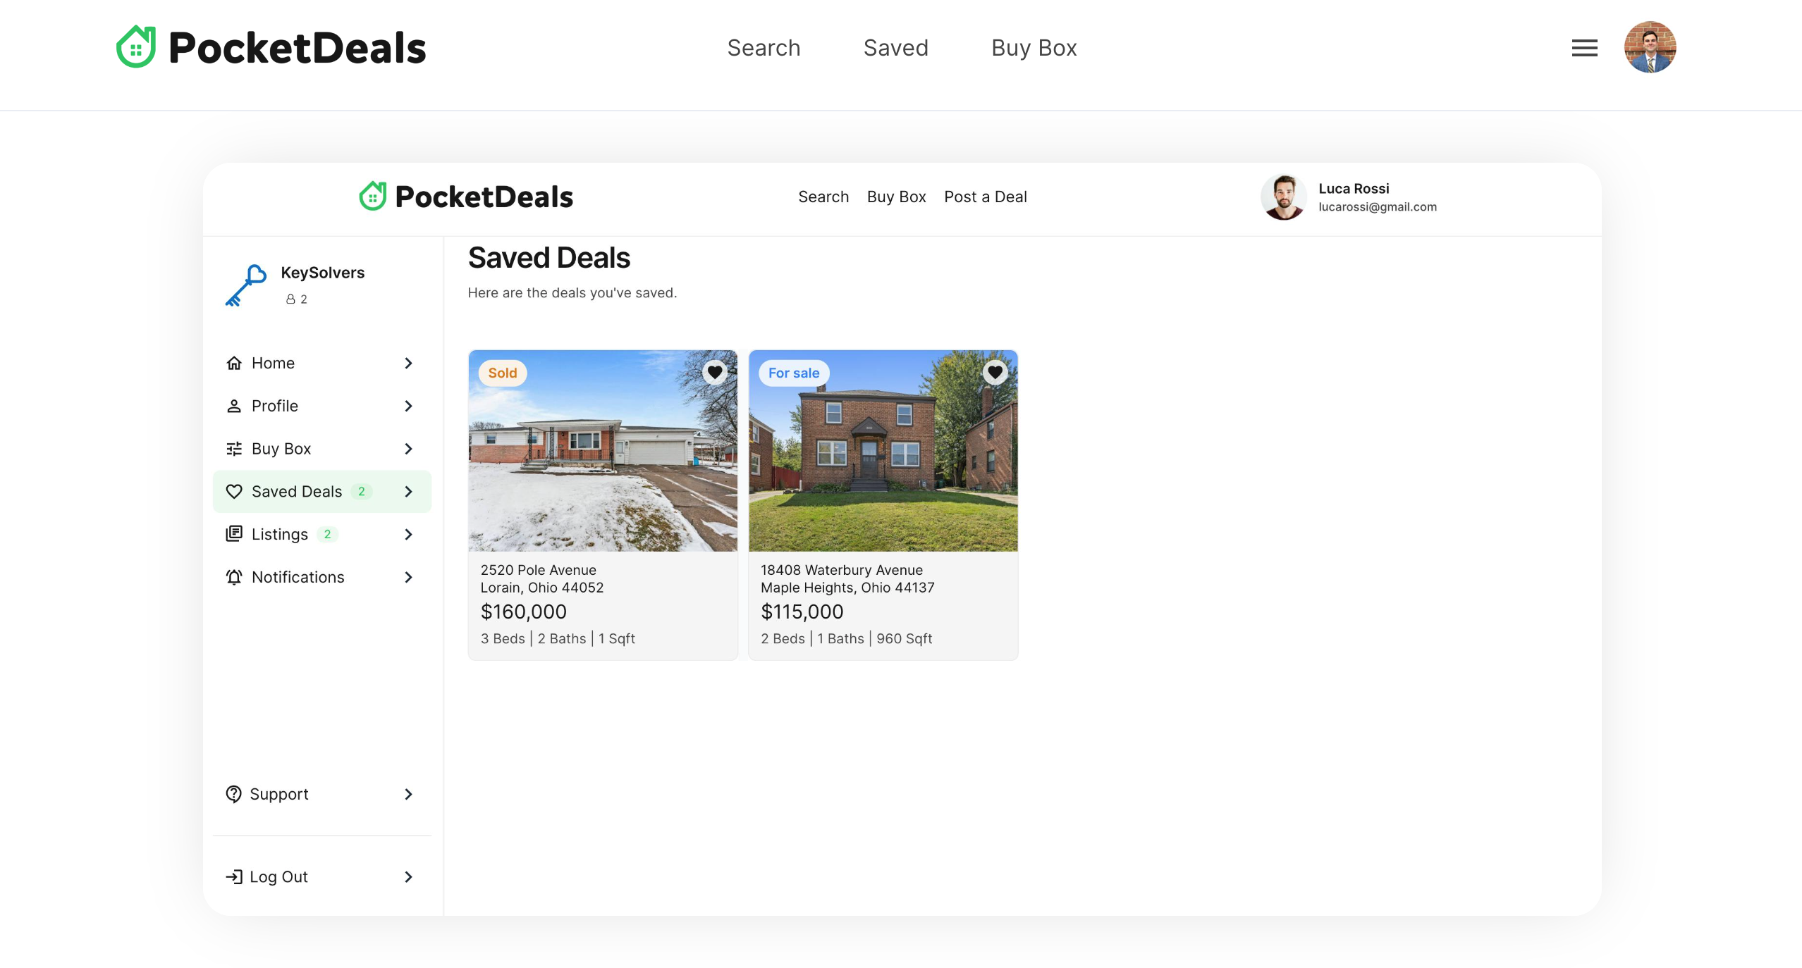Open the Saved tab in top navigation
The image size is (1802, 968).
895,48
